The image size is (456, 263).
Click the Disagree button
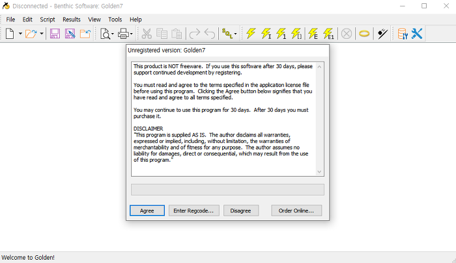tap(241, 210)
